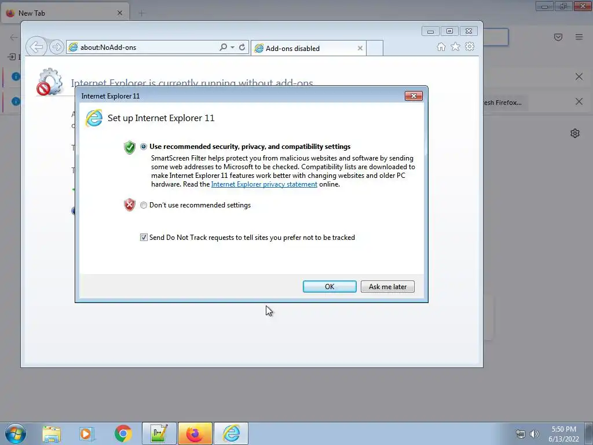Open the Firefox hamburger menu
Viewport: 593px width, 445px height.
tap(579, 37)
